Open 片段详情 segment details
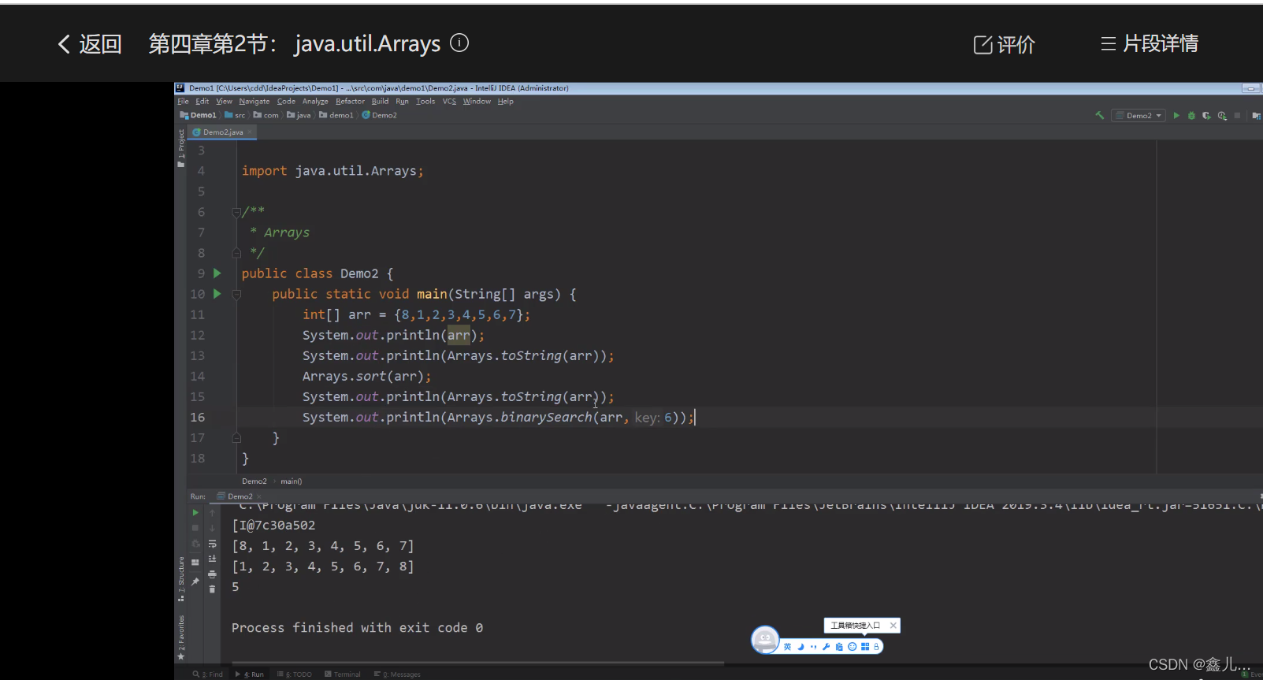 point(1150,43)
